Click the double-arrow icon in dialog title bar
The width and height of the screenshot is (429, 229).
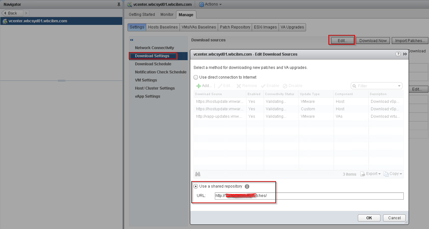click(x=405, y=54)
